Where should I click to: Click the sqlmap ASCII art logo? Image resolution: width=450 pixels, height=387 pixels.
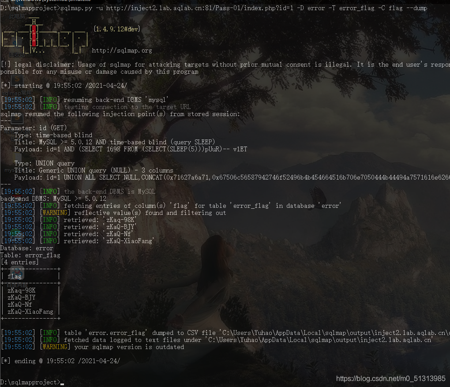(x=45, y=36)
